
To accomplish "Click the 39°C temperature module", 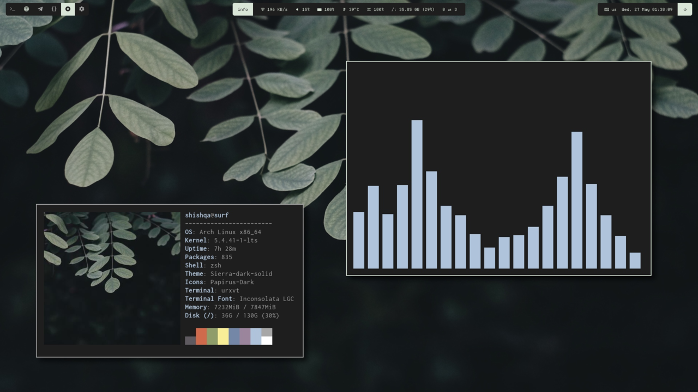I will [351, 9].
